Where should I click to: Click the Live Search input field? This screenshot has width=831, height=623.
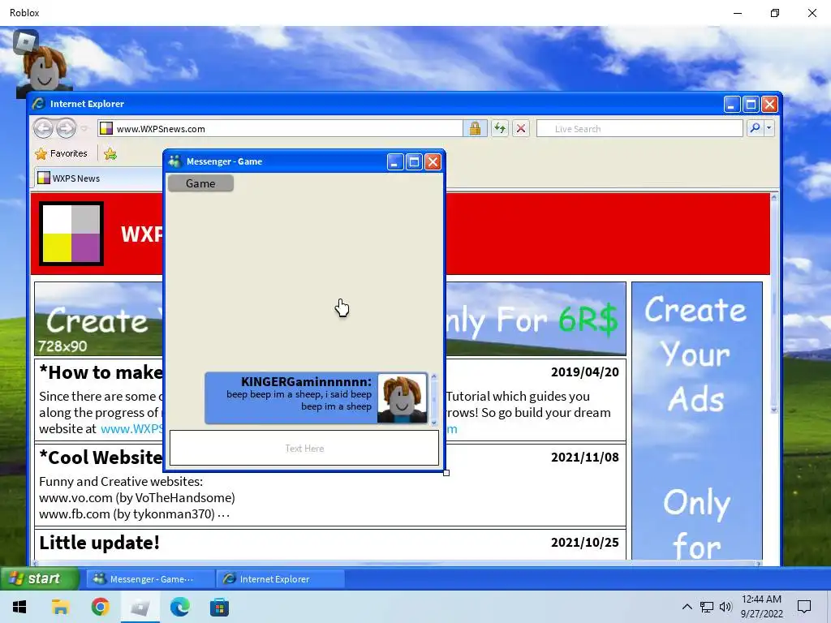[639, 129]
